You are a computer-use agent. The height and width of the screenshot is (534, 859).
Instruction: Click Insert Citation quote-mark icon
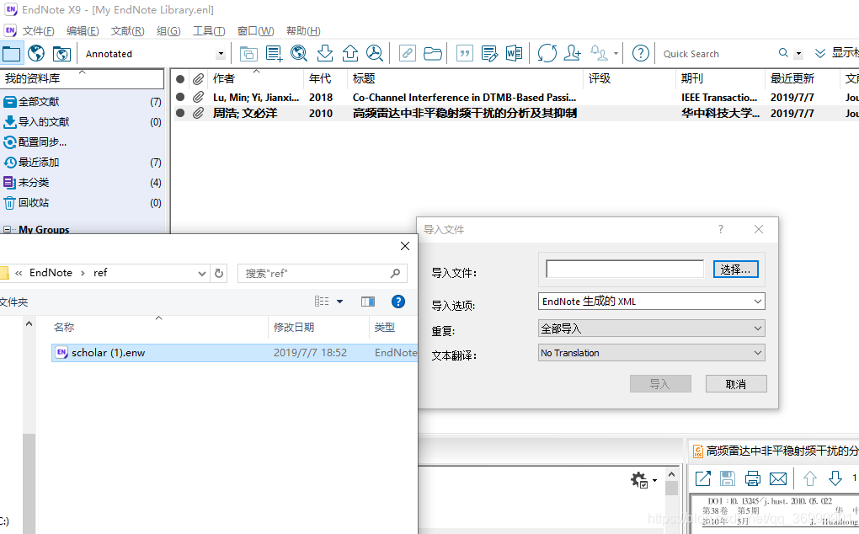click(465, 54)
